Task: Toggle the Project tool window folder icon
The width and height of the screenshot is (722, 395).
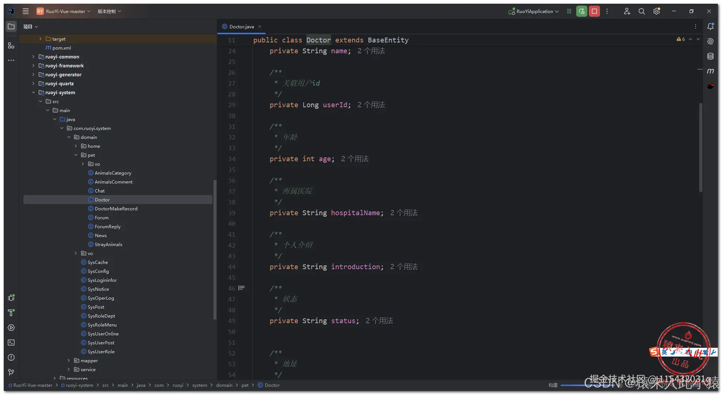Action: tap(11, 26)
